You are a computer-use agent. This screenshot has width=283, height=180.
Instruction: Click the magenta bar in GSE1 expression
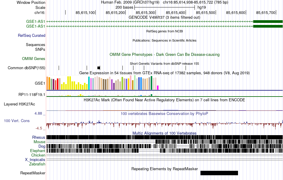coord(158,88)
